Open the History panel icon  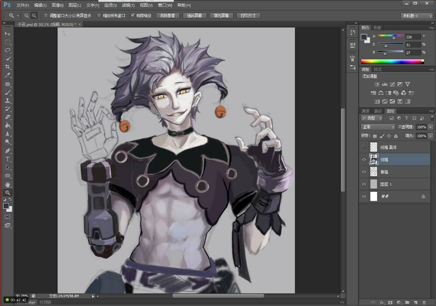pyautogui.click(x=353, y=32)
